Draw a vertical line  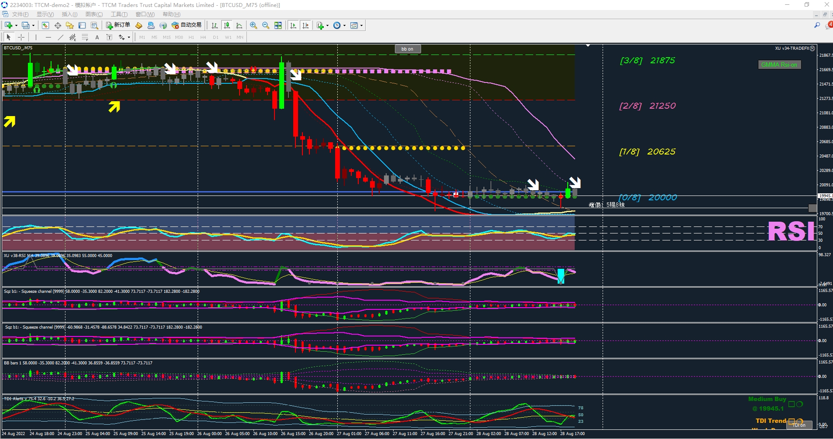(x=36, y=37)
